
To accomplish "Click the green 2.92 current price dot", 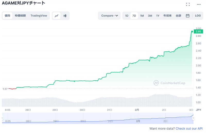I will coord(192,32).
